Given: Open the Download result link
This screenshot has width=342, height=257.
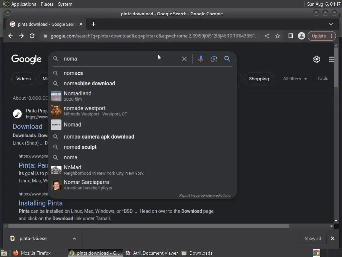Looking at the screenshot, I should [27, 126].
